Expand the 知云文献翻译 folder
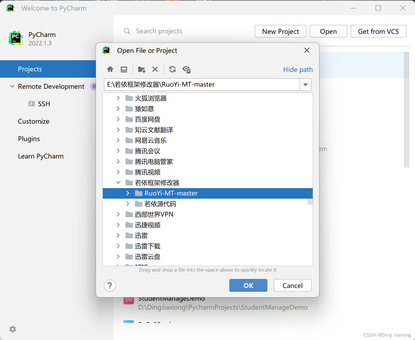The image size is (415, 340). pyautogui.click(x=118, y=130)
